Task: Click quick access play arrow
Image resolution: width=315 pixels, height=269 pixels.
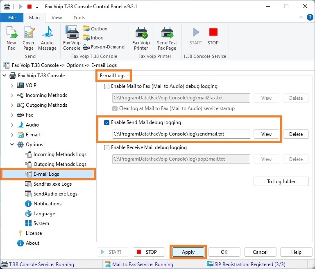Action: (x=20, y=7)
